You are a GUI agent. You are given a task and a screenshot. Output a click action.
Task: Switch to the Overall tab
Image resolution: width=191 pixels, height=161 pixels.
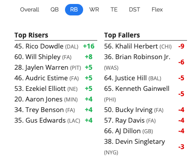[x=30, y=10]
